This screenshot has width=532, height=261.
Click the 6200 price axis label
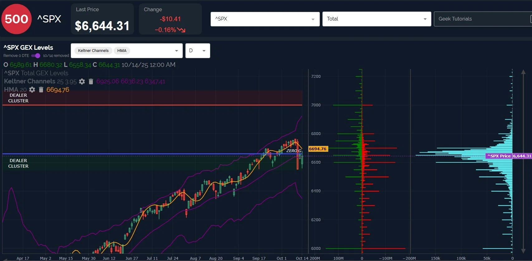click(x=316, y=220)
